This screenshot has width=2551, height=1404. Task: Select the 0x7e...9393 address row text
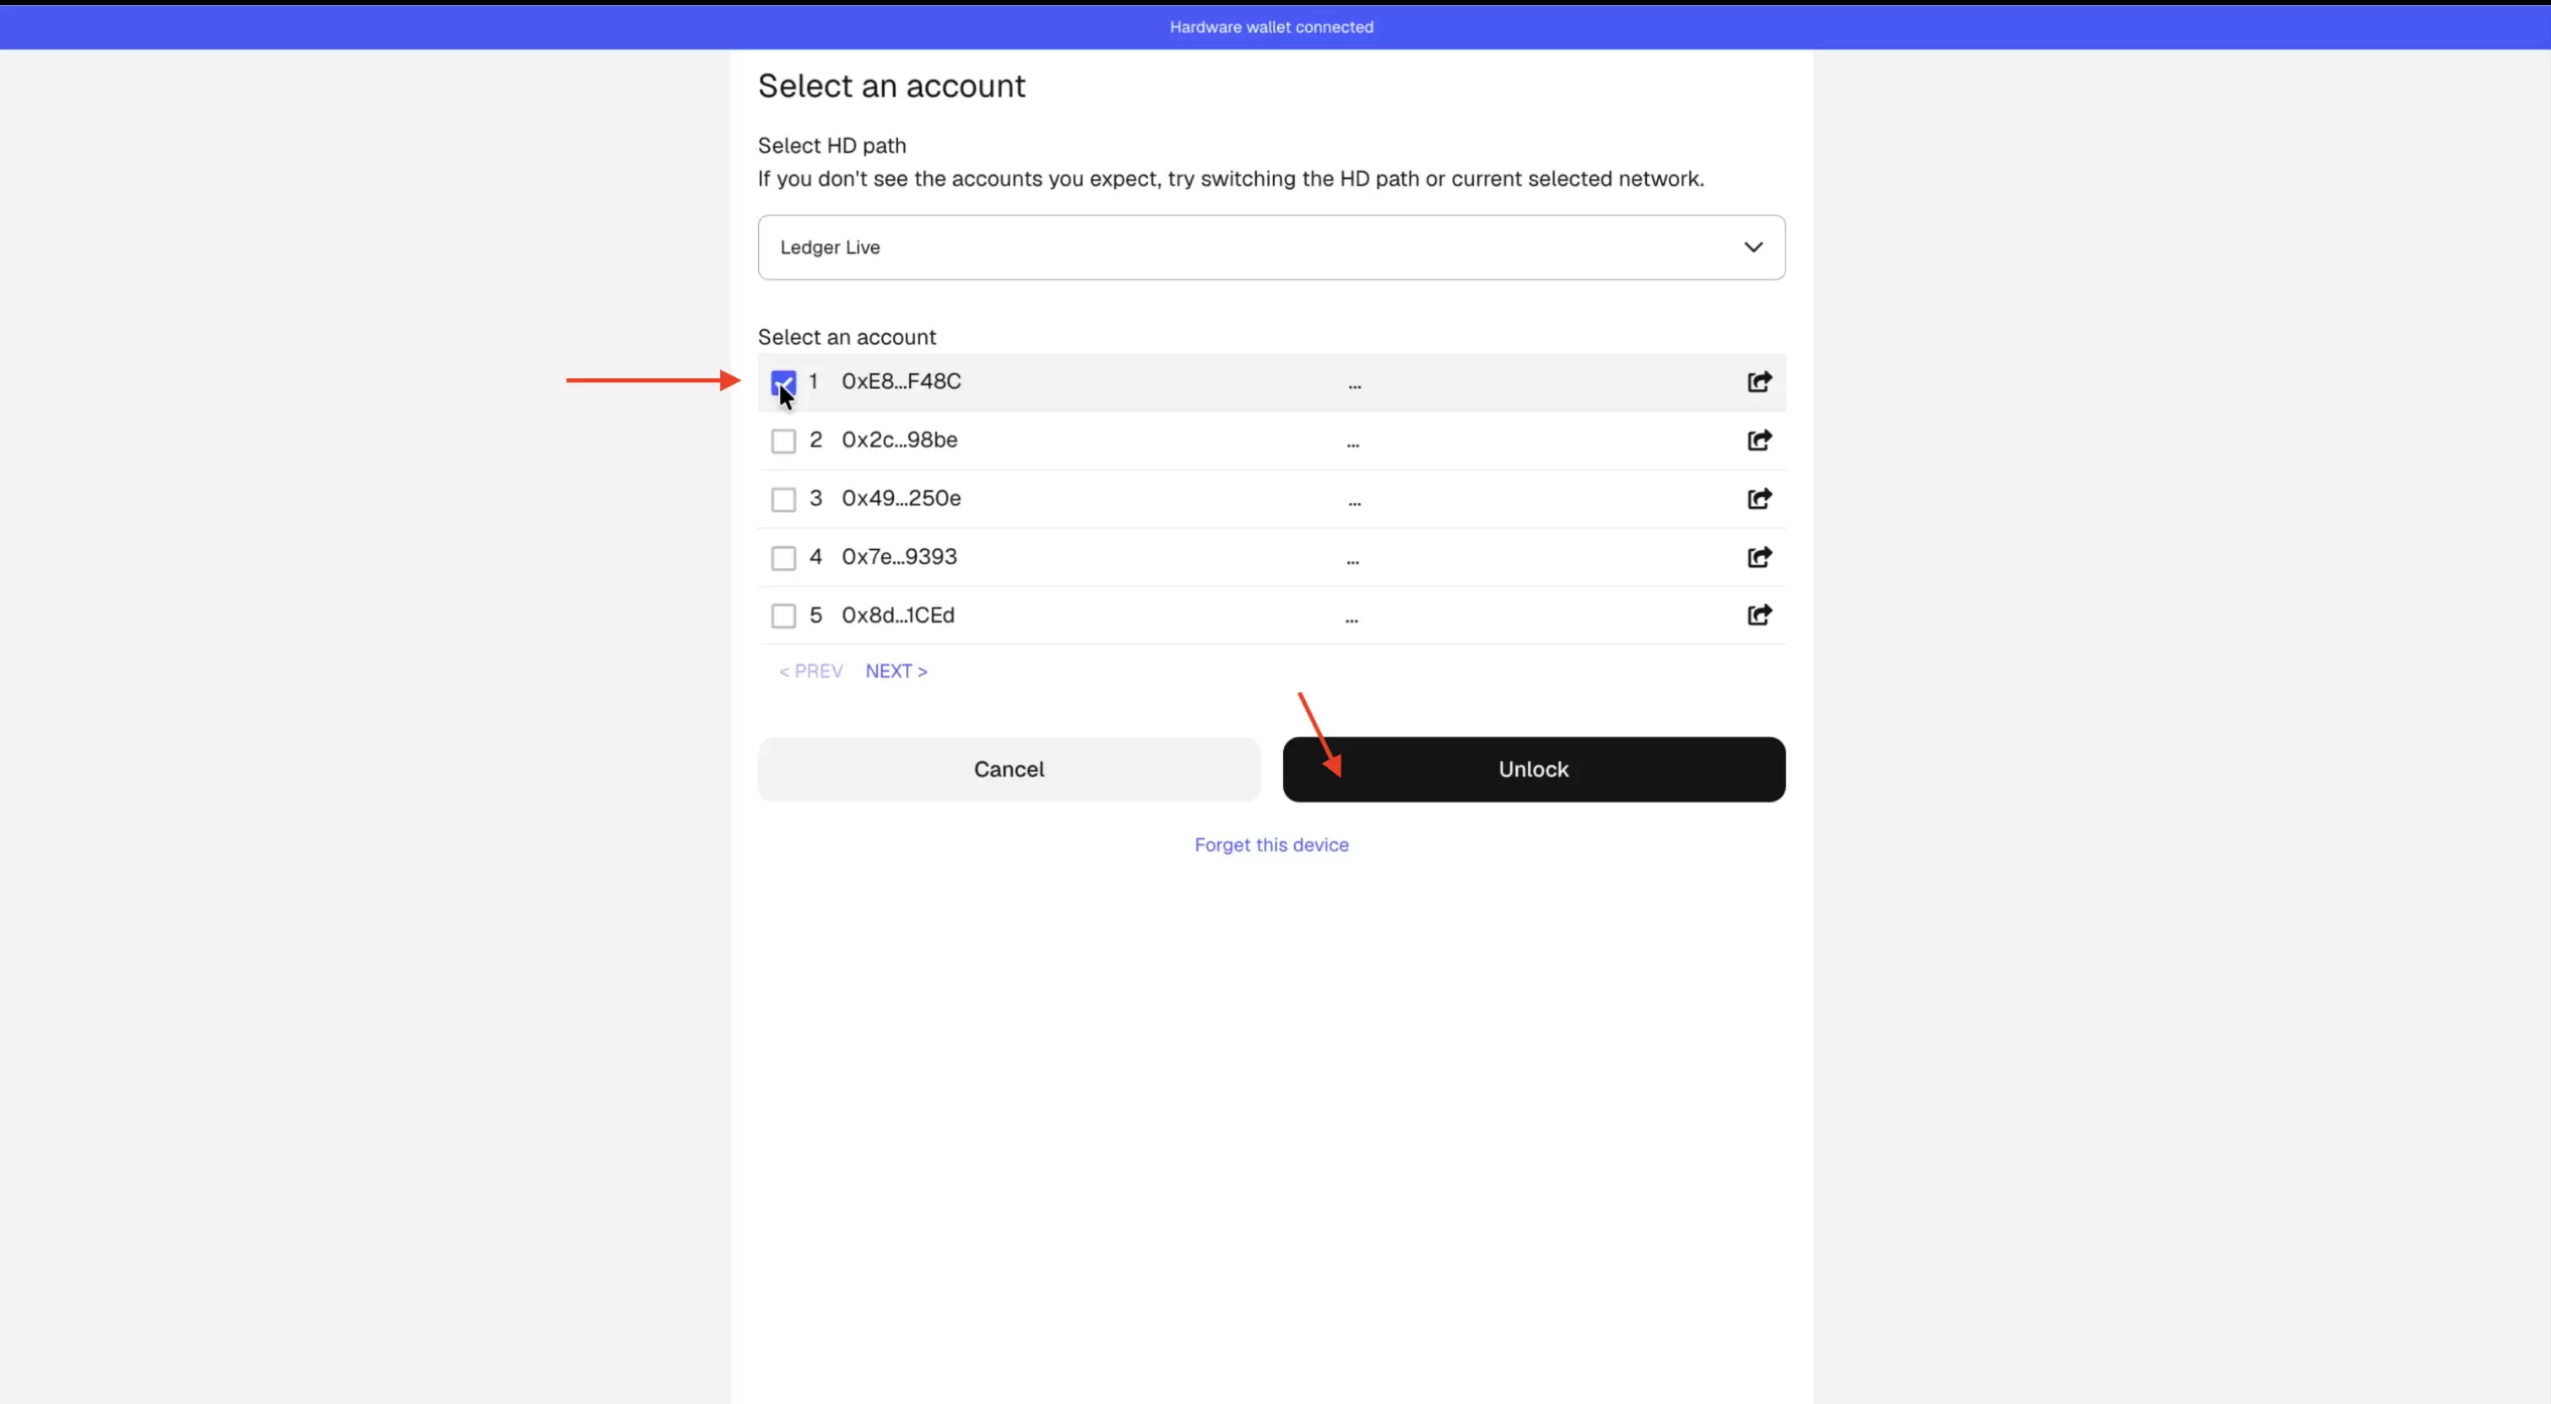coord(899,556)
